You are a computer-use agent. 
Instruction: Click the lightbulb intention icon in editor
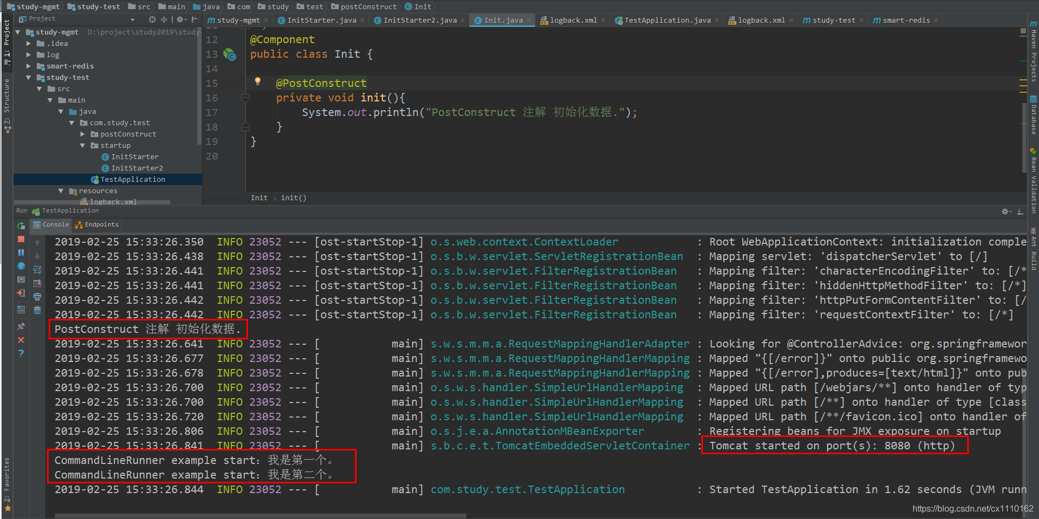[x=258, y=81]
